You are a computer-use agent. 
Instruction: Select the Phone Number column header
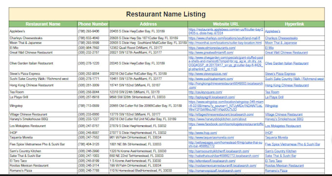(93, 24)
